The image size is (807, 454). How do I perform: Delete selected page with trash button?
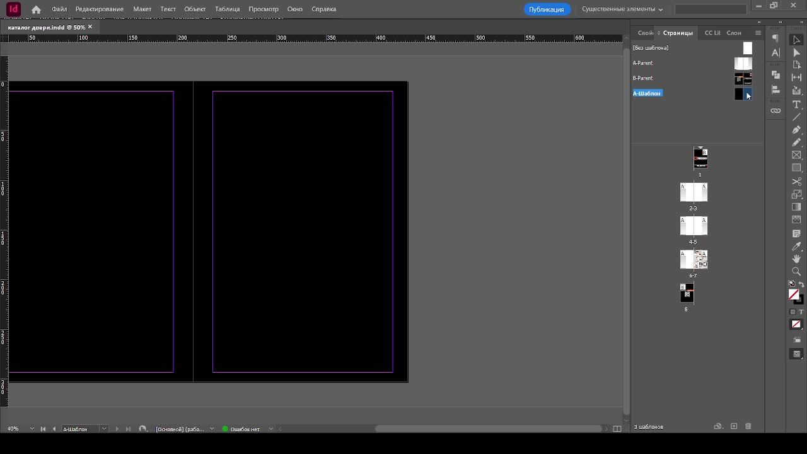(x=748, y=427)
